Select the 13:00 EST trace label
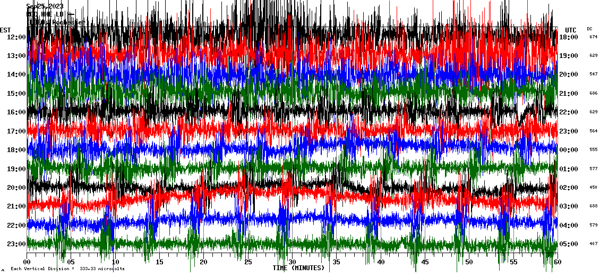The height and width of the screenshot is (276, 600). [x=16, y=56]
